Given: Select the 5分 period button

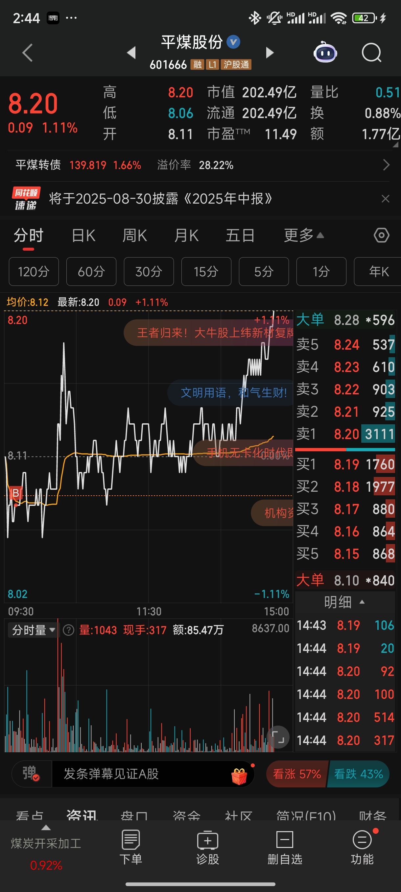Looking at the screenshot, I should click(x=264, y=271).
